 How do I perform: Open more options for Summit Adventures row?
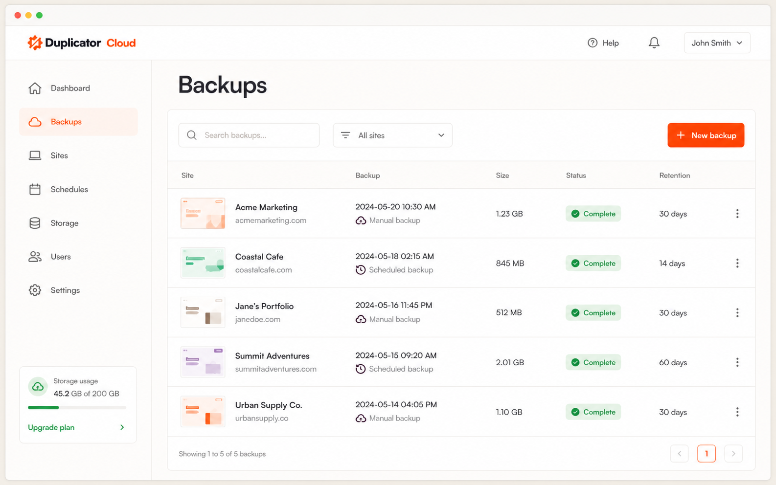737,362
